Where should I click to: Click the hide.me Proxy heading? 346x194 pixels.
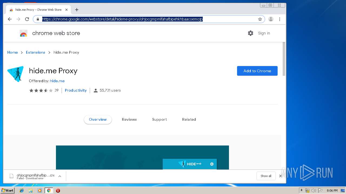[x=53, y=71]
